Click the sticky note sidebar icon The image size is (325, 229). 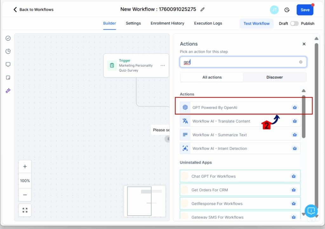8,77
